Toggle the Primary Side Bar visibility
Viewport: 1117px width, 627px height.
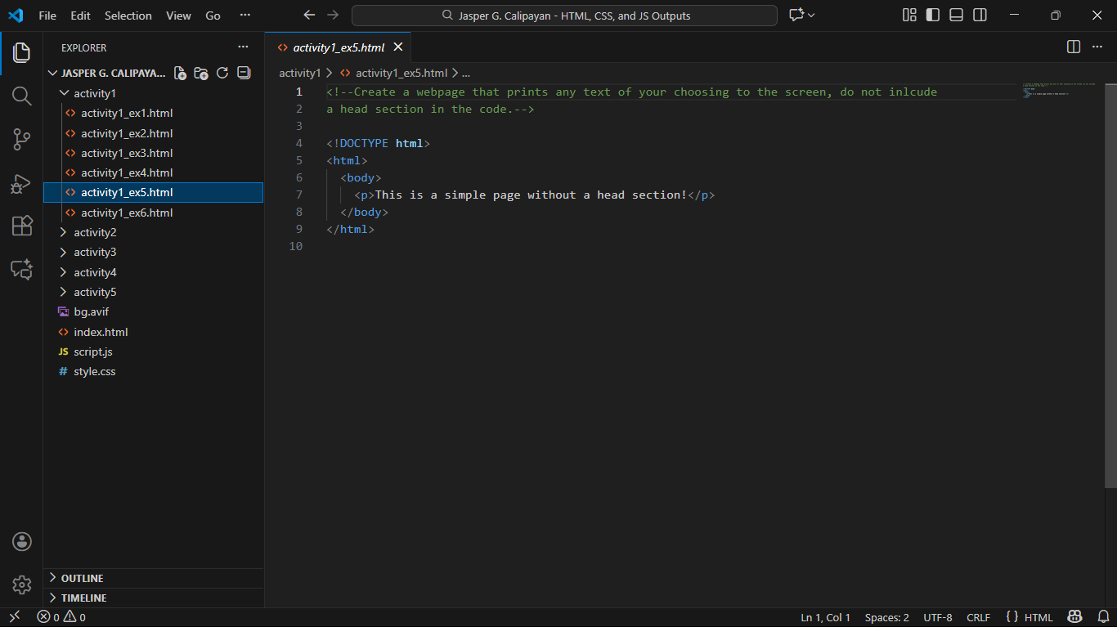click(x=932, y=16)
